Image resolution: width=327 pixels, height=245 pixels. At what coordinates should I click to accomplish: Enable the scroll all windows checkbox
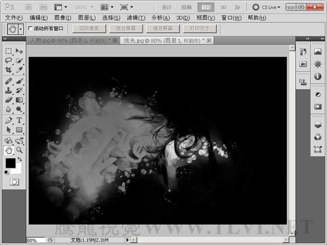tap(30, 28)
